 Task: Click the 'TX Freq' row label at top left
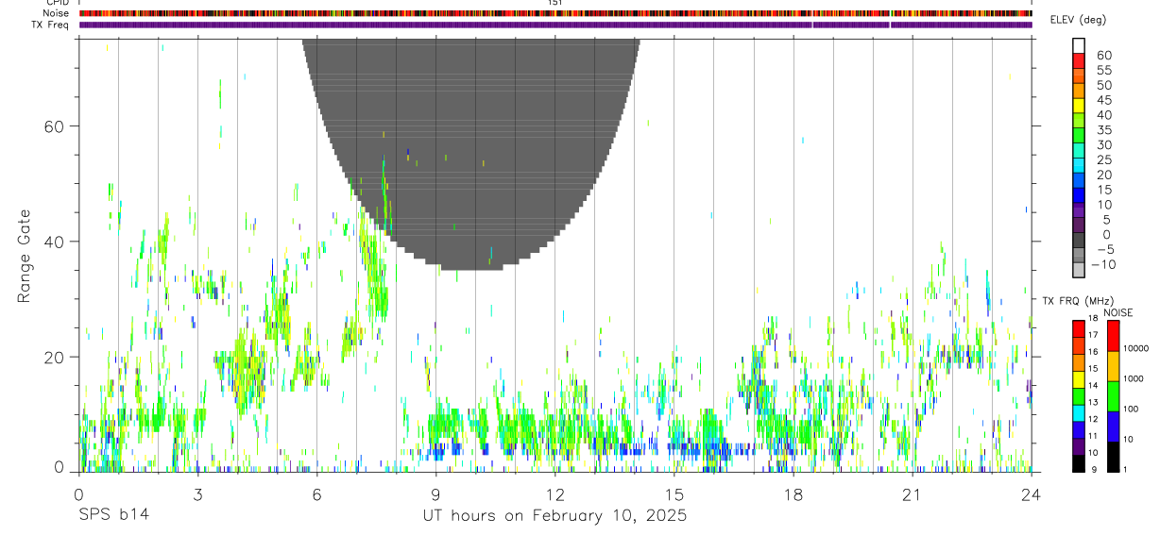51,25
